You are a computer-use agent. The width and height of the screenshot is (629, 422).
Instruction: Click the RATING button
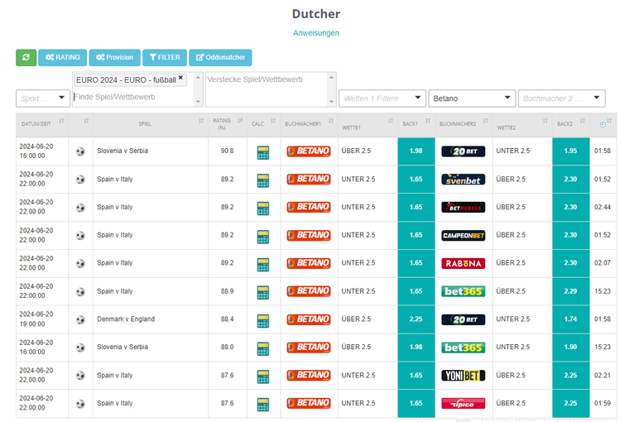(x=61, y=57)
